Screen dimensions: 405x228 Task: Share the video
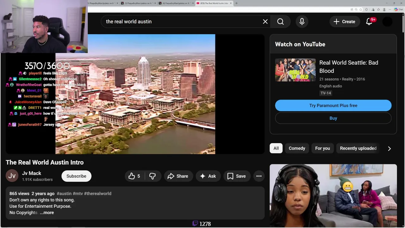(178, 176)
